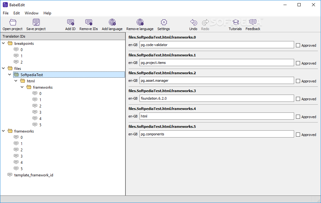This screenshot has height=203, width=321.
Task: Open the Help menu
Action: point(47,13)
